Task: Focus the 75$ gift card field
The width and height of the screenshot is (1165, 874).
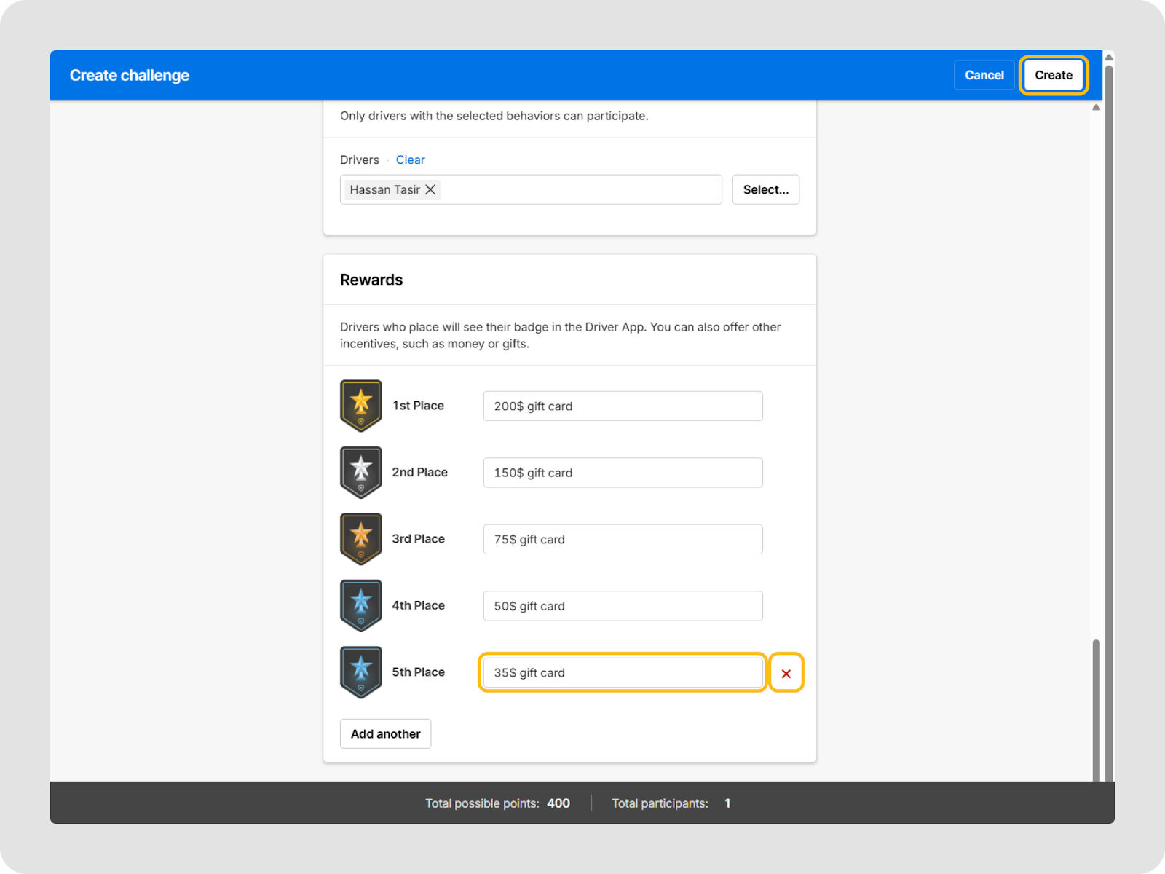Action: click(x=623, y=539)
